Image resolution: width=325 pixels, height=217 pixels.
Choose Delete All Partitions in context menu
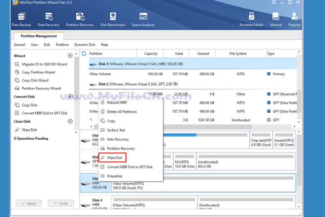click(130, 112)
